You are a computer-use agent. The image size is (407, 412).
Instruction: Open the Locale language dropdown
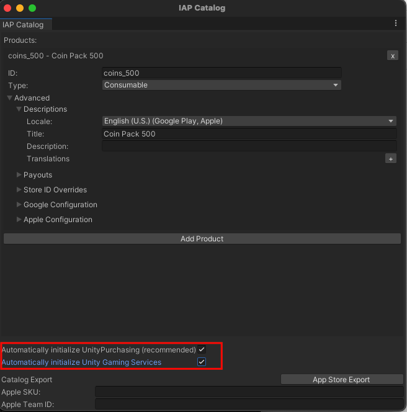[249, 121]
